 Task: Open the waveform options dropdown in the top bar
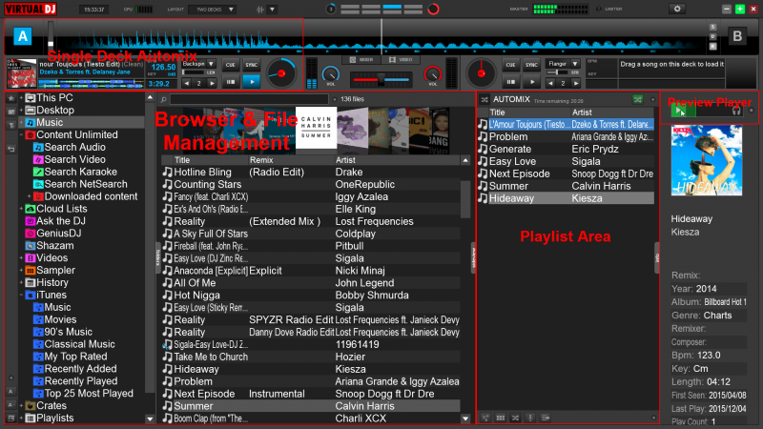coord(272,10)
